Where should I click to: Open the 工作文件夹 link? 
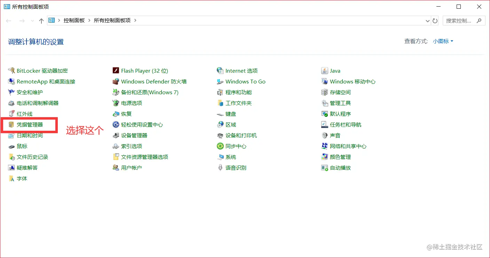238,103
